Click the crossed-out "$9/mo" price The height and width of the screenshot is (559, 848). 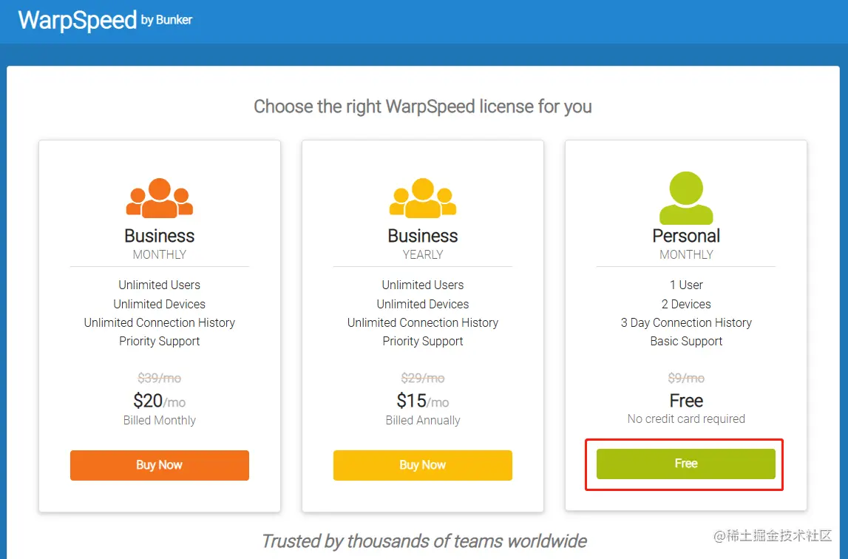[x=686, y=379]
